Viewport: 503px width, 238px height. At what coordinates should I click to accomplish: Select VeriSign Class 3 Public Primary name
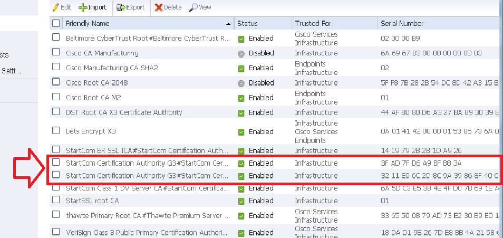147,233
